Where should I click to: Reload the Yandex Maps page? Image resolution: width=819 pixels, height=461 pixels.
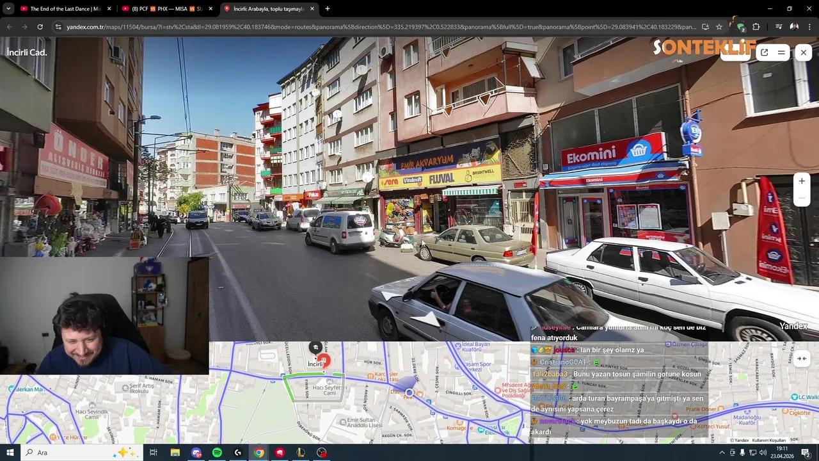tap(40, 27)
